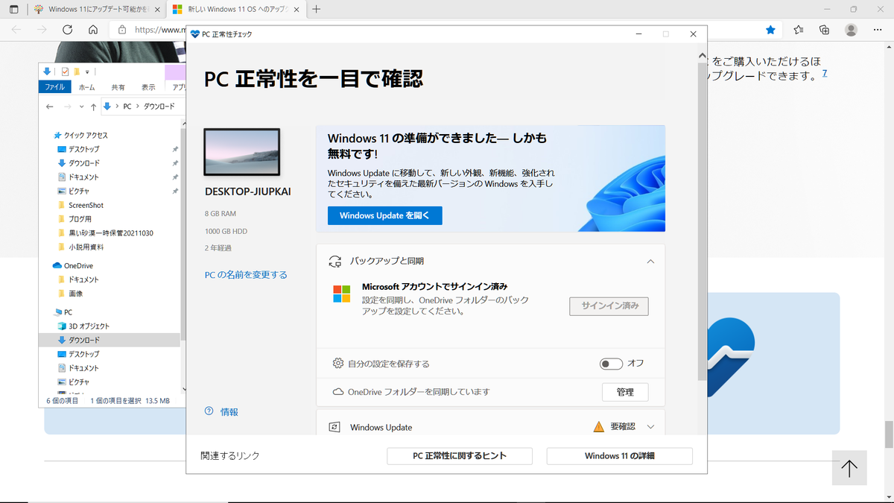Toggle the 自分の設定を保存する switch

pos(611,364)
